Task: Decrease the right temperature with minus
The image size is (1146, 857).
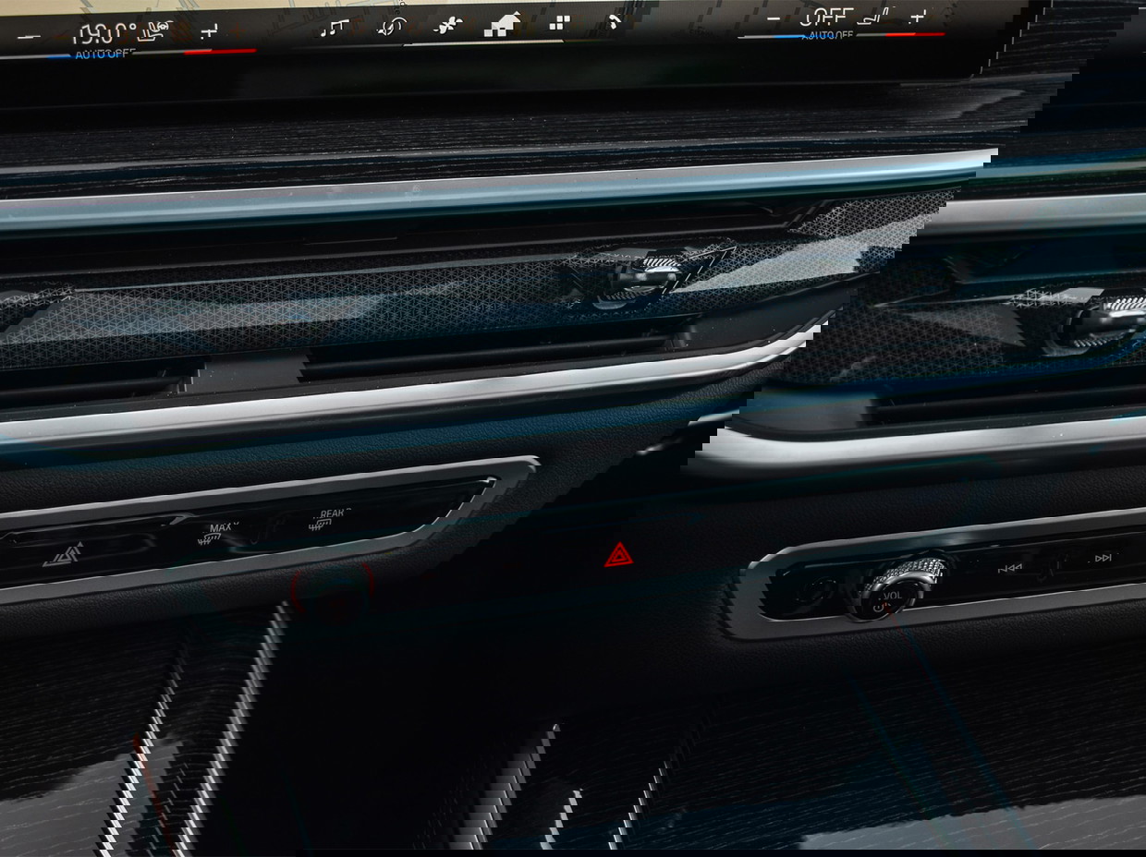Action: 773,19
